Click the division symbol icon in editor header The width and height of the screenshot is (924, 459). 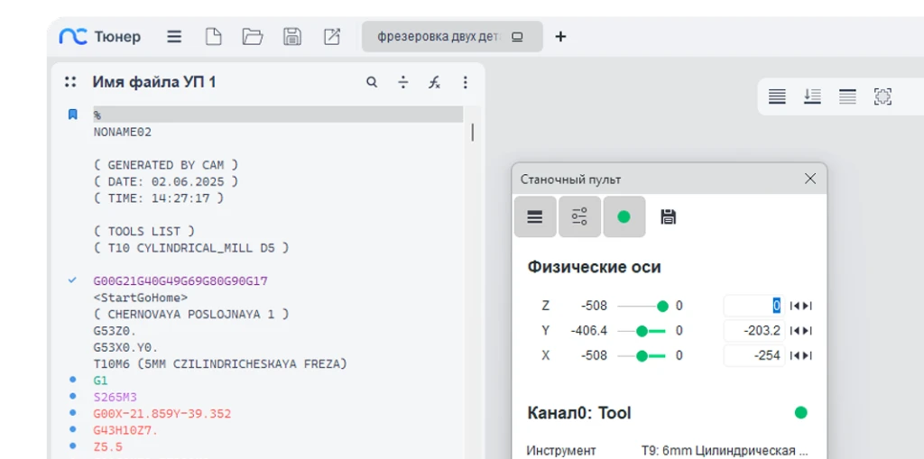pyautogui.click(x=403, y=82)
